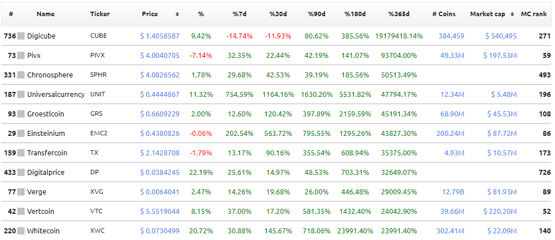Viewport: 555px width, 240px height.
Task: Click the Ticker column header
Action: click(x=100, y=14)
